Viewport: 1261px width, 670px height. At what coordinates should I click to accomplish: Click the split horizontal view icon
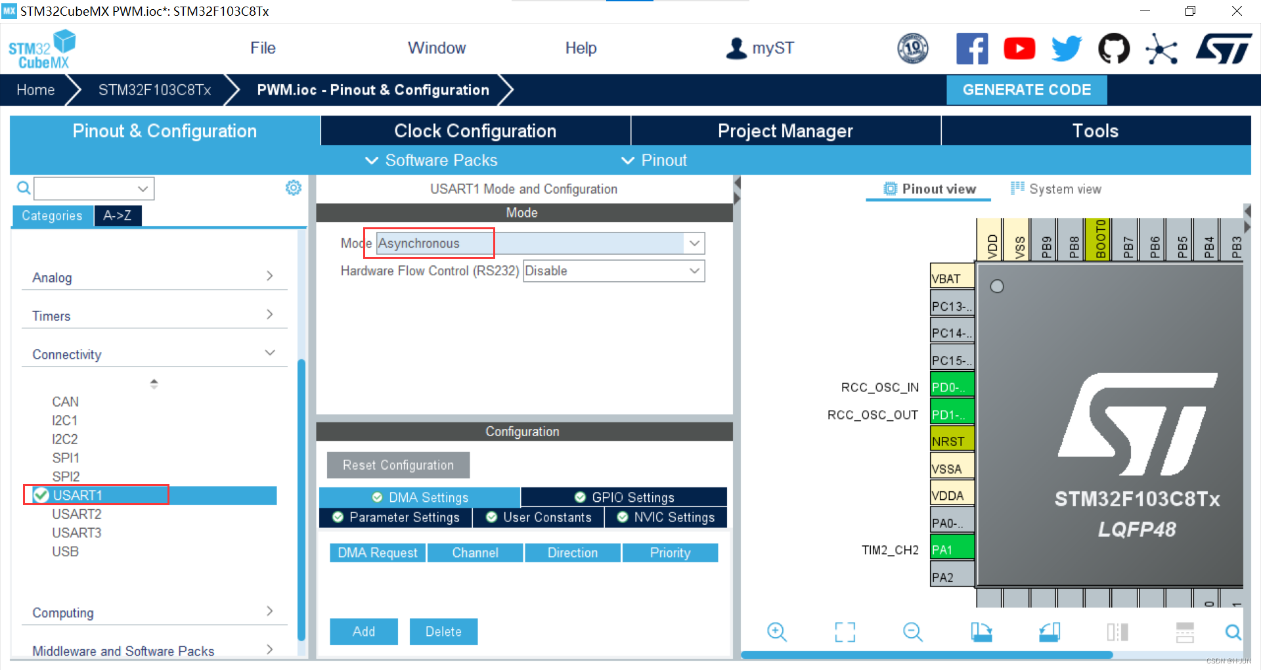click(1185, 632)
